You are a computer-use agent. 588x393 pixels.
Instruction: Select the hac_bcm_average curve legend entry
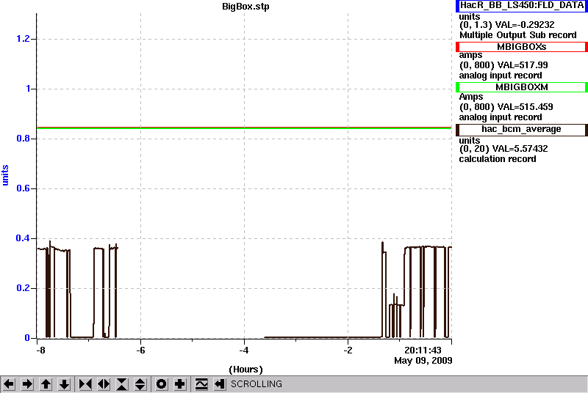522,129
